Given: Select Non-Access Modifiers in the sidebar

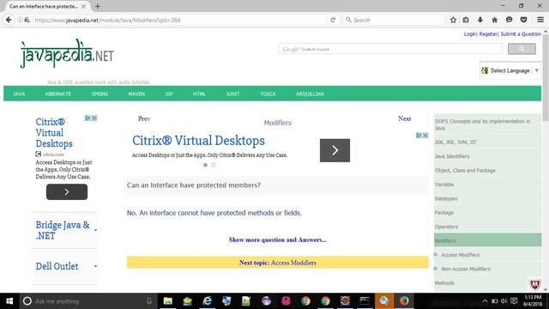Looking at the screenshot, I should coord(466,269).
